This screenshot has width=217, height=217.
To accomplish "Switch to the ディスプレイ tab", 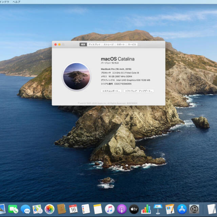I will click(94, 44).
